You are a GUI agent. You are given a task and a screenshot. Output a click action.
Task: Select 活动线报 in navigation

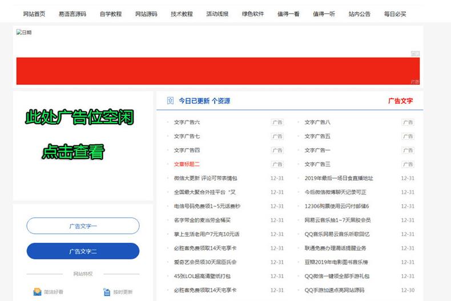pyautogui.click(x=218, y=14)
